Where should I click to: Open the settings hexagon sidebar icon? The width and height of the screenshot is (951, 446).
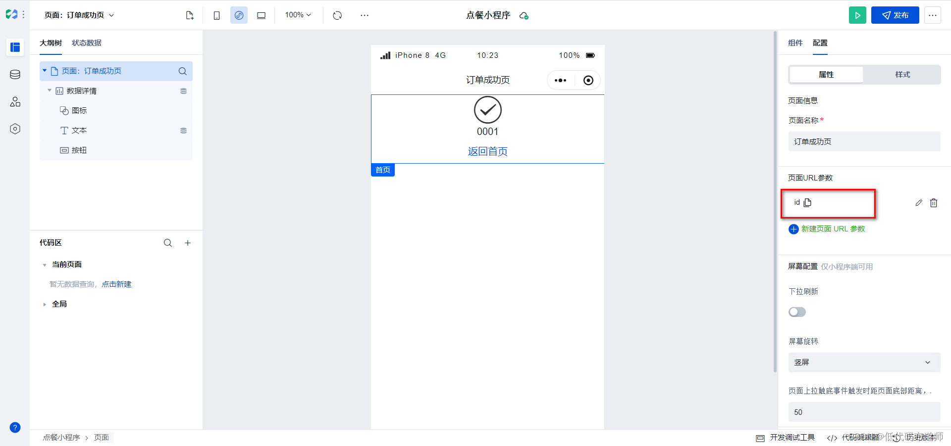(15, 129)
